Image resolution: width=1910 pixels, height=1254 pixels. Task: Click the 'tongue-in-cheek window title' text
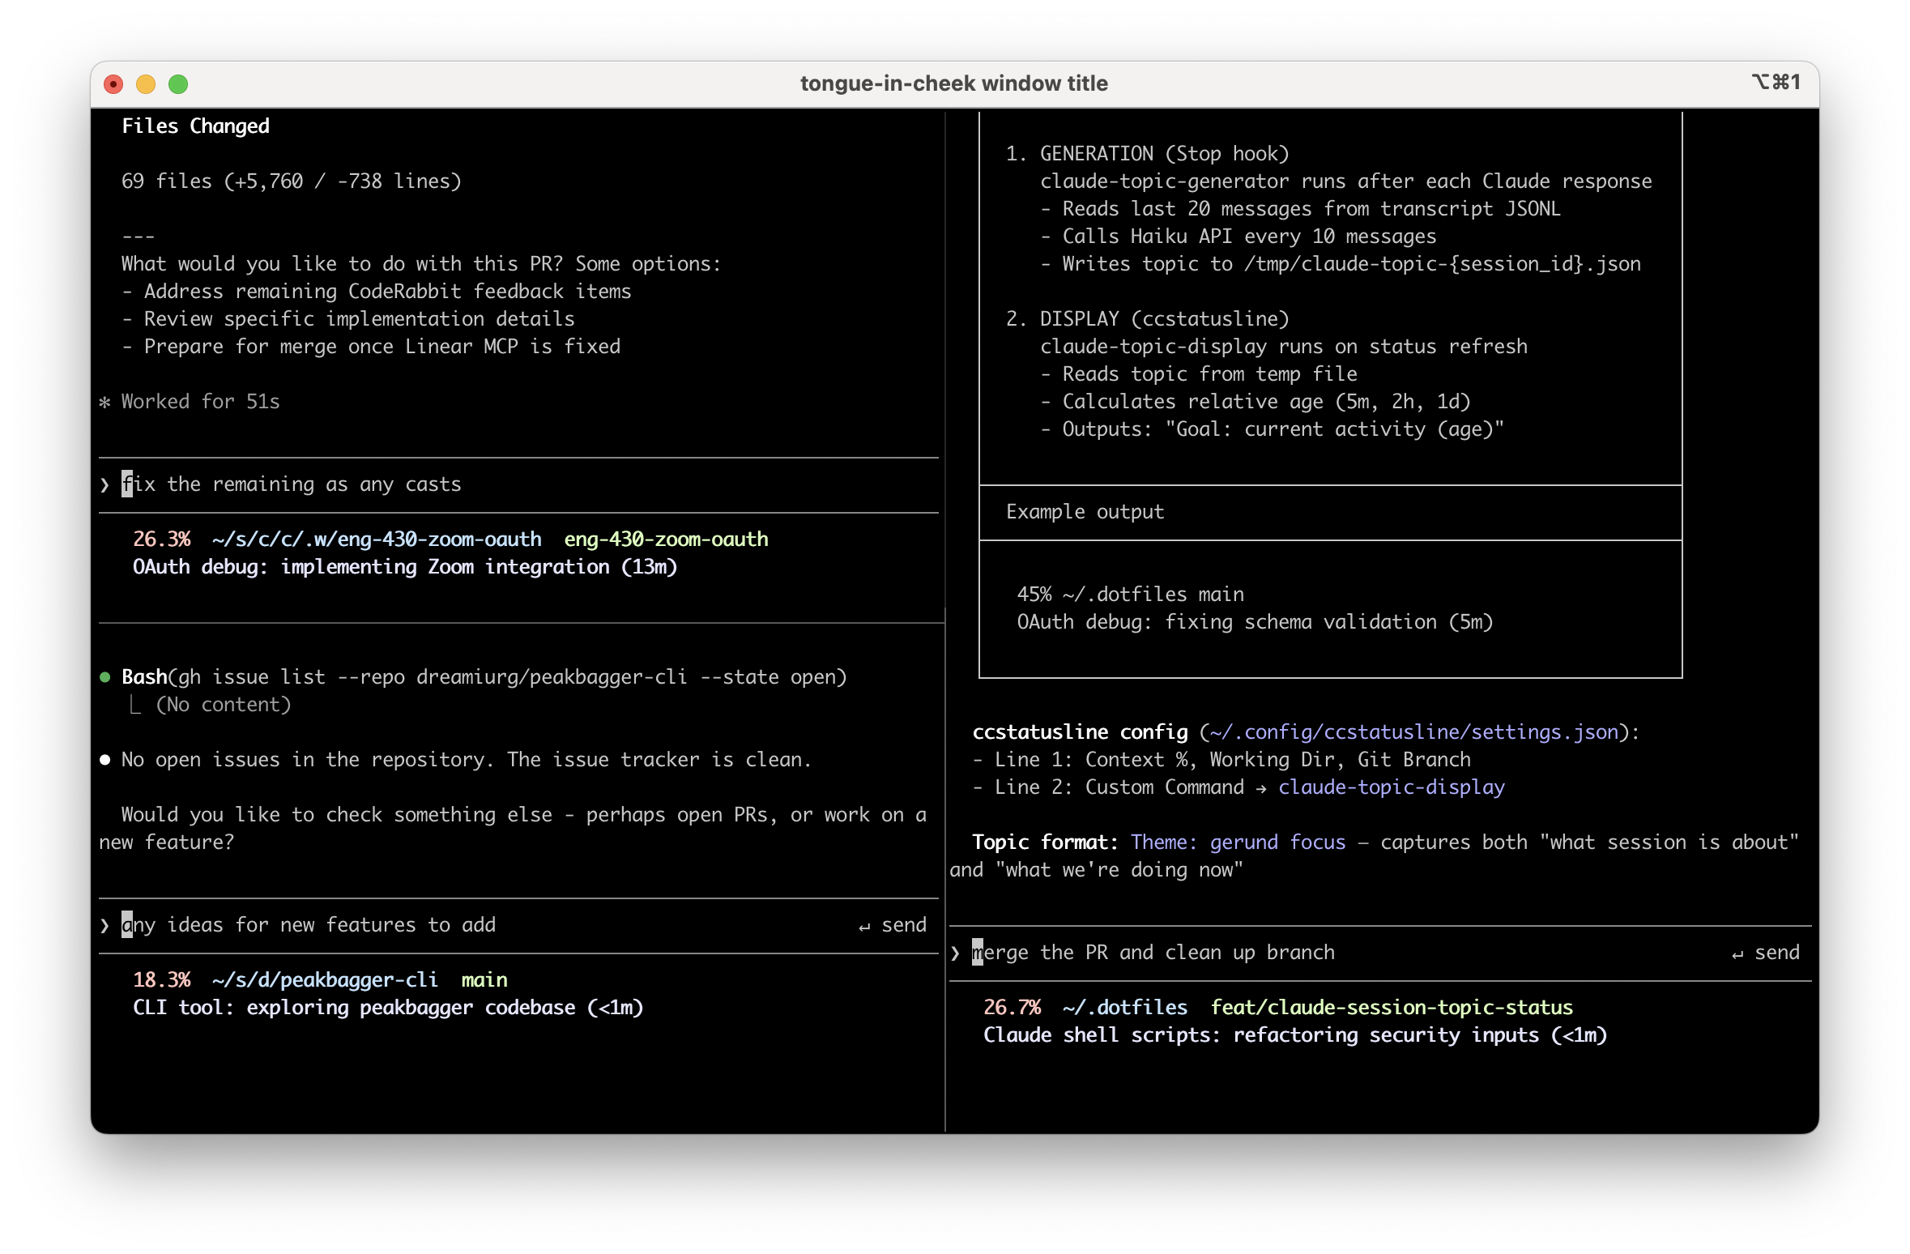(953, 83)
